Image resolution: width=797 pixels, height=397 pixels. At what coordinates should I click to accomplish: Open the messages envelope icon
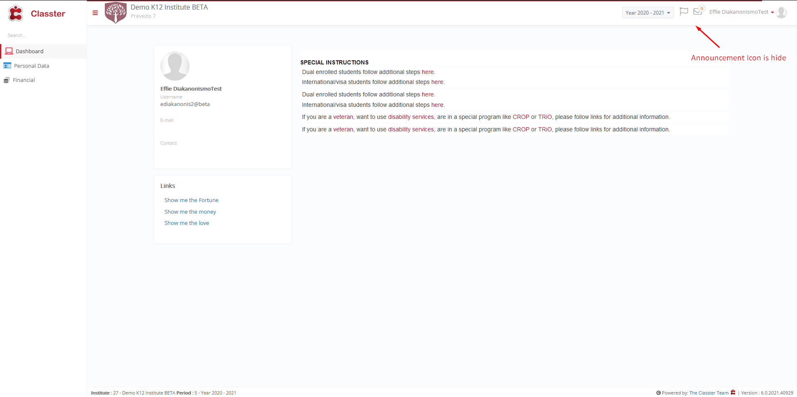pos(698,11)
